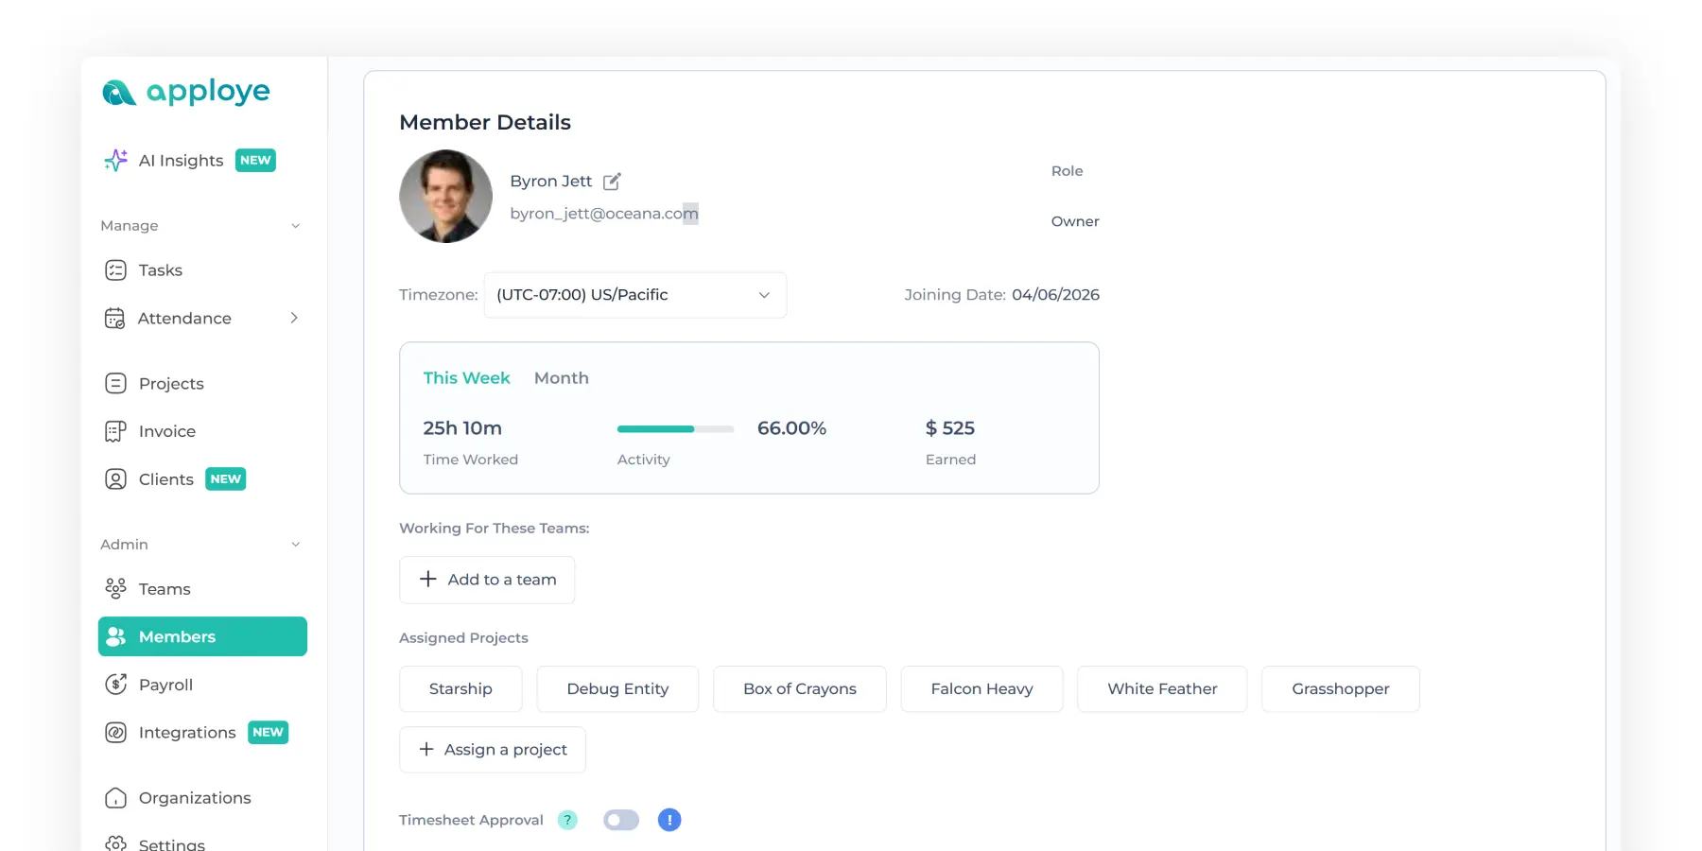Click the NEW badge beside AI Insights

tap(255, 161)
